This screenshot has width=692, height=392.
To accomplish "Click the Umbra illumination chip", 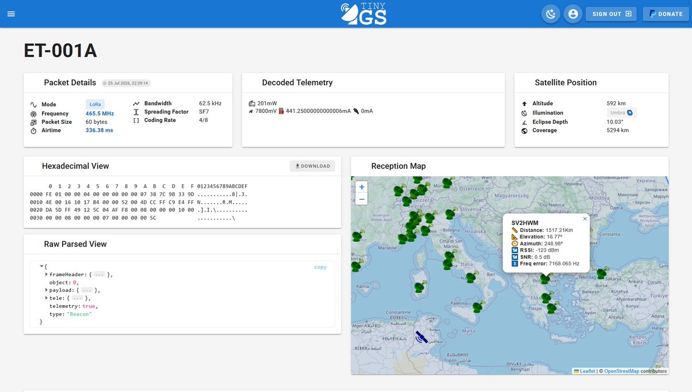I will [622, 113].
